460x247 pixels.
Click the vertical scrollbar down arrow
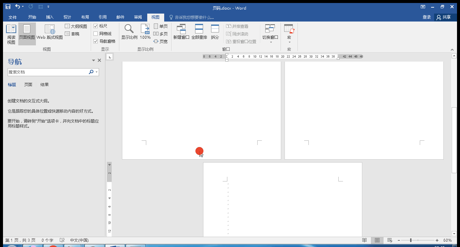454,234
